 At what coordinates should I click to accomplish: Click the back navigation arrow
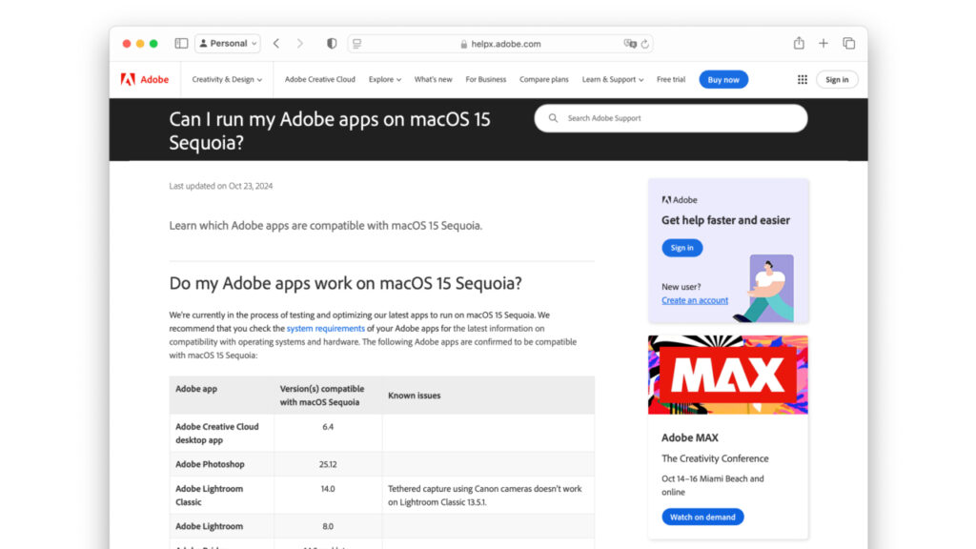point(276,44)
